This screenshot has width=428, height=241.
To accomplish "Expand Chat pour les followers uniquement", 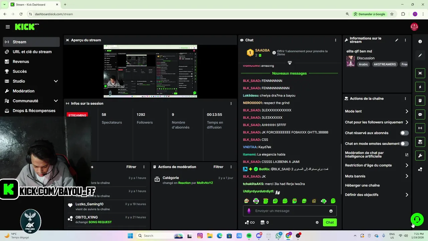I will (377, 122).
